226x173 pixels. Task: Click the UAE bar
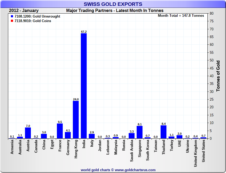[179, 137]
